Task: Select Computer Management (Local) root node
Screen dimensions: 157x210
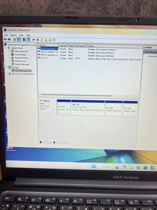Action: (x=22, y=45)
